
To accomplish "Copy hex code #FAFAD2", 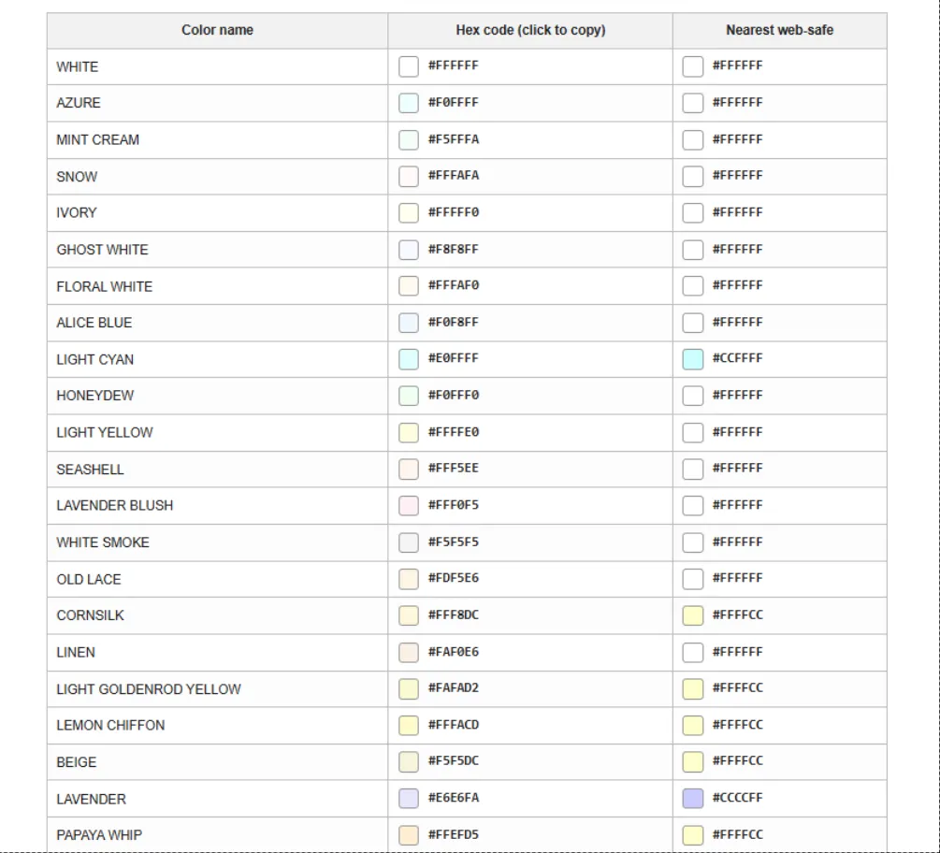I will coord(454,687).
